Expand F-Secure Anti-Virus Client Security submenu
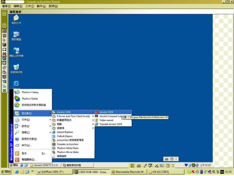This screenshot has width=234, height=176. [73, 116]
